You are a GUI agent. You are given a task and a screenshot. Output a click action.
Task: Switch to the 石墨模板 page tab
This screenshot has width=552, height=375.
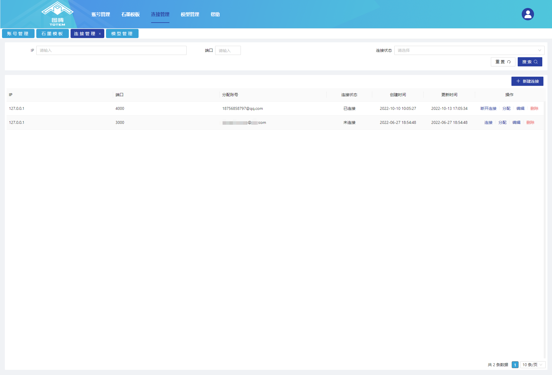(52, 33)
